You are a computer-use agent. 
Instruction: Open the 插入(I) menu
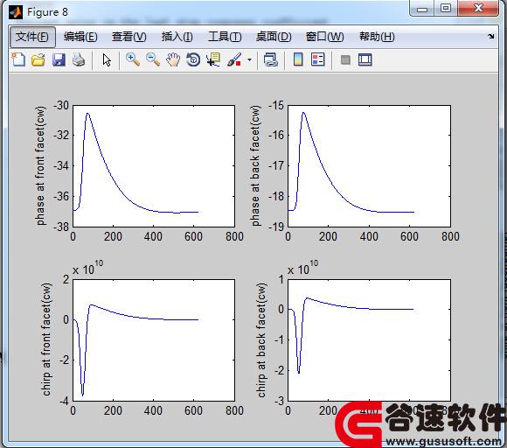coord(177,37)
